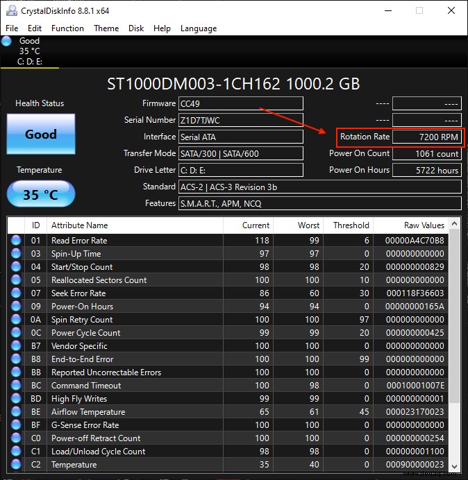Screen dimensions: 468x480
Task: Click the Raw Values column header
Action: [x=410, y=225]
